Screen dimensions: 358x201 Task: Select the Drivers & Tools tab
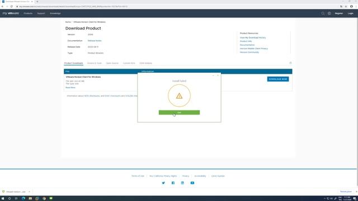pos(95,63)
